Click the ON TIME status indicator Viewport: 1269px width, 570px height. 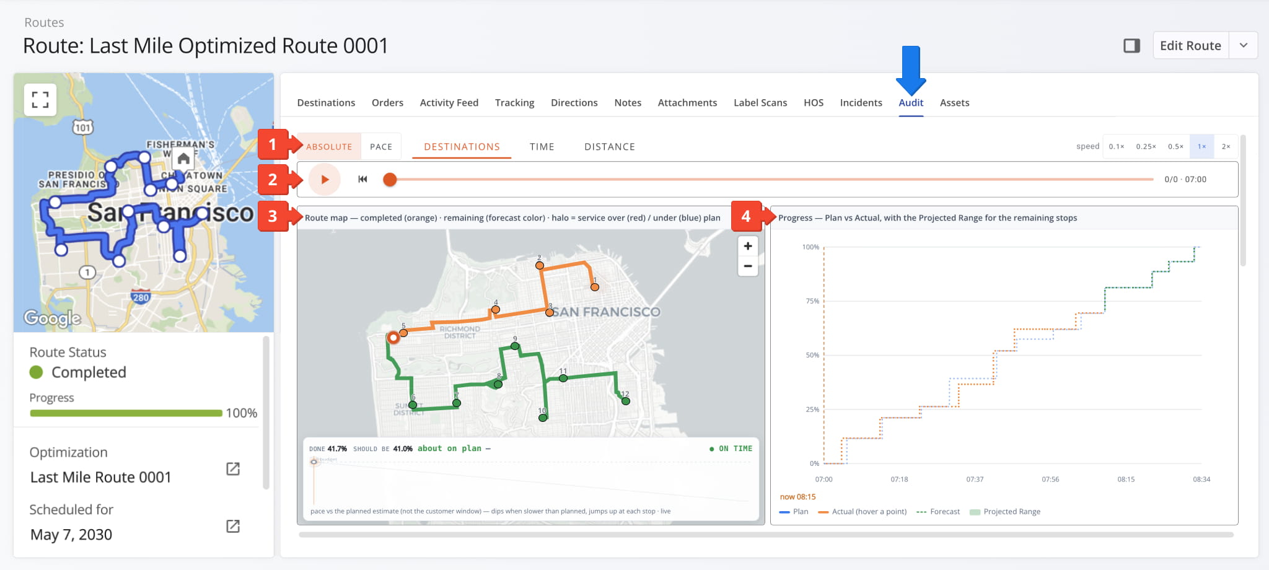pyautogui.click(x=731, y=449)
